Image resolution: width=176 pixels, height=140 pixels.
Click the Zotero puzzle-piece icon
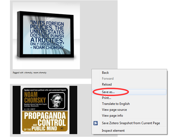click(x=96, y=123)
